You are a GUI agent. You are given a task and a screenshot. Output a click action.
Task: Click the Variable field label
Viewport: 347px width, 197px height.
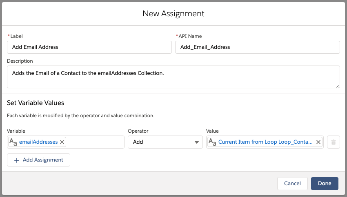pyautogui.click(x=16, y=131)
